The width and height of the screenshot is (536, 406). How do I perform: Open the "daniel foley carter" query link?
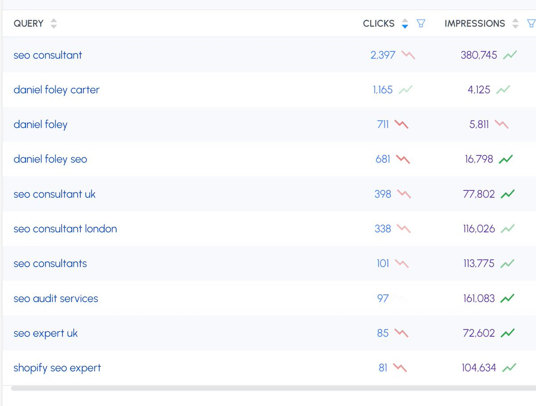56,90
